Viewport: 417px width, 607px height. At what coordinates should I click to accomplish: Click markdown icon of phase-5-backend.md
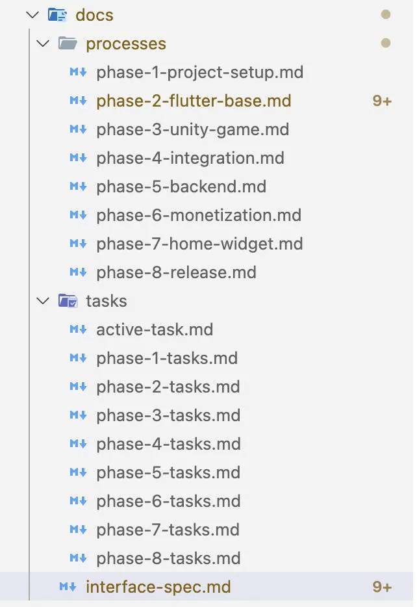tap(78, 187)
